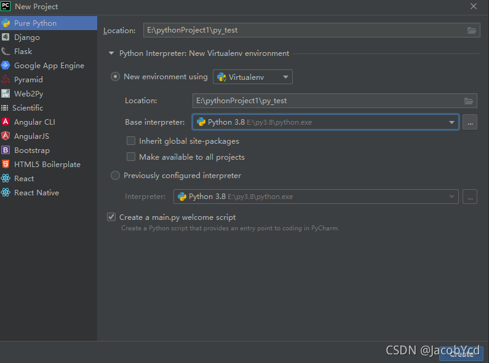Enable Inherit global site-packages checkbox
Image resolution: width=489 pixels, height=363 pixels.
(x=131, y=141)
